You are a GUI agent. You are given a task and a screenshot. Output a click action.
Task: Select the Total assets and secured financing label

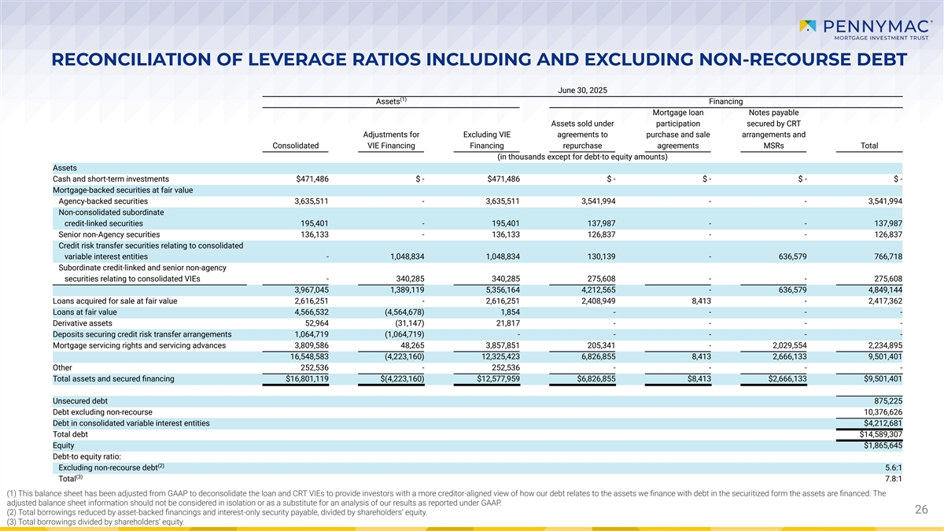point(113,378)
